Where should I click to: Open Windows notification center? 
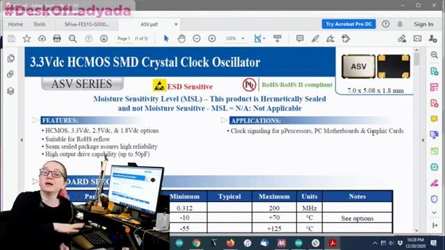(433, 243)
